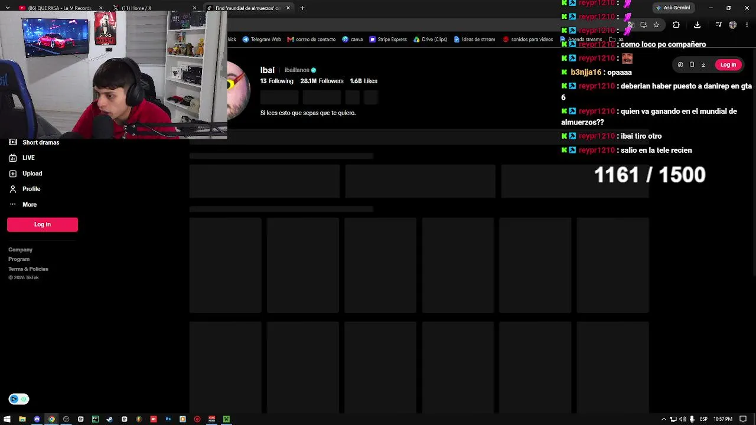Click the translate page icon in address bar
Image resolution: width=756 pixels, height=425 pixels.
(x=631, y=25)
